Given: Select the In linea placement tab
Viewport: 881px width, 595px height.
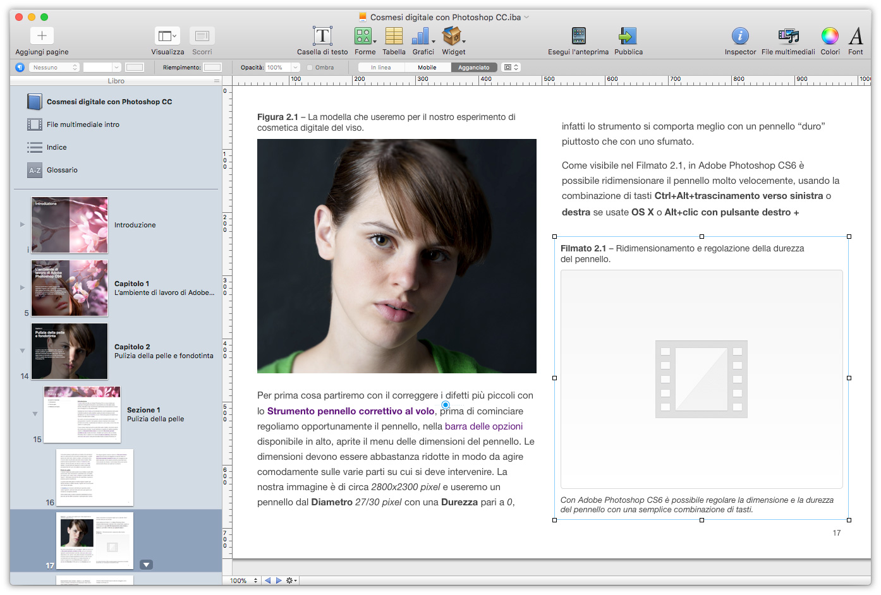Looking at the screenshot, I should [380, 67].
